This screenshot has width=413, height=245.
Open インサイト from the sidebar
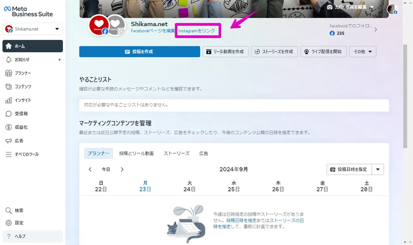point(33,100)
